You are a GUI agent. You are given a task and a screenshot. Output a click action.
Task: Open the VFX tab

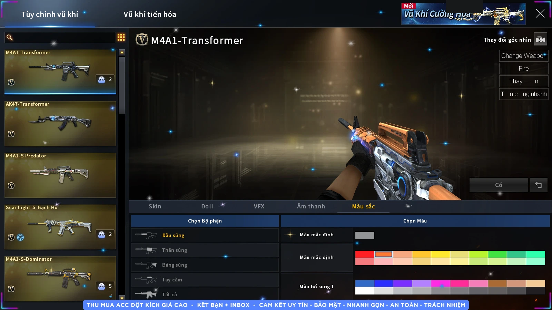259,206
